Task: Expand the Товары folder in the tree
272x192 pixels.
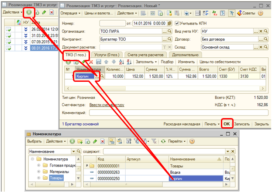Action: [38, 178]
